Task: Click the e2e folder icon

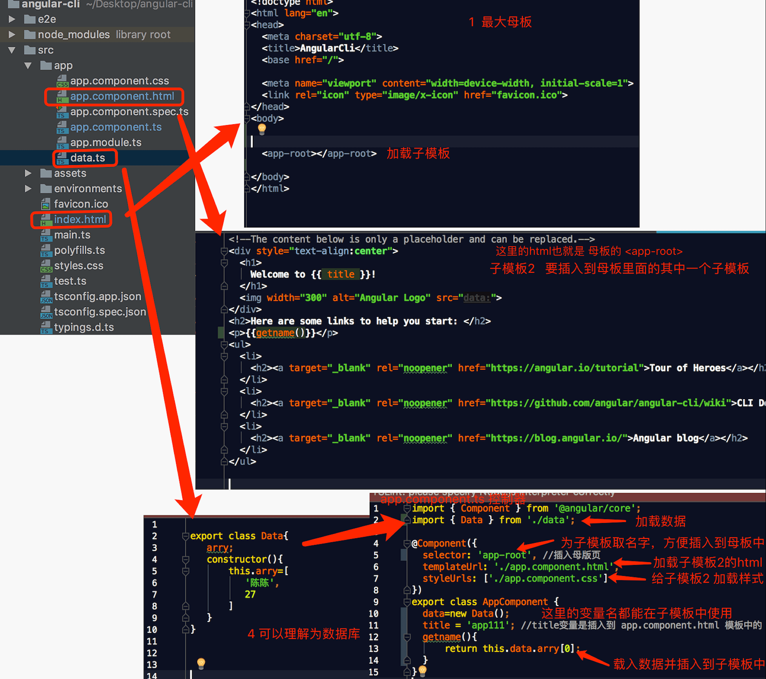Action: [x=30, y=19]
